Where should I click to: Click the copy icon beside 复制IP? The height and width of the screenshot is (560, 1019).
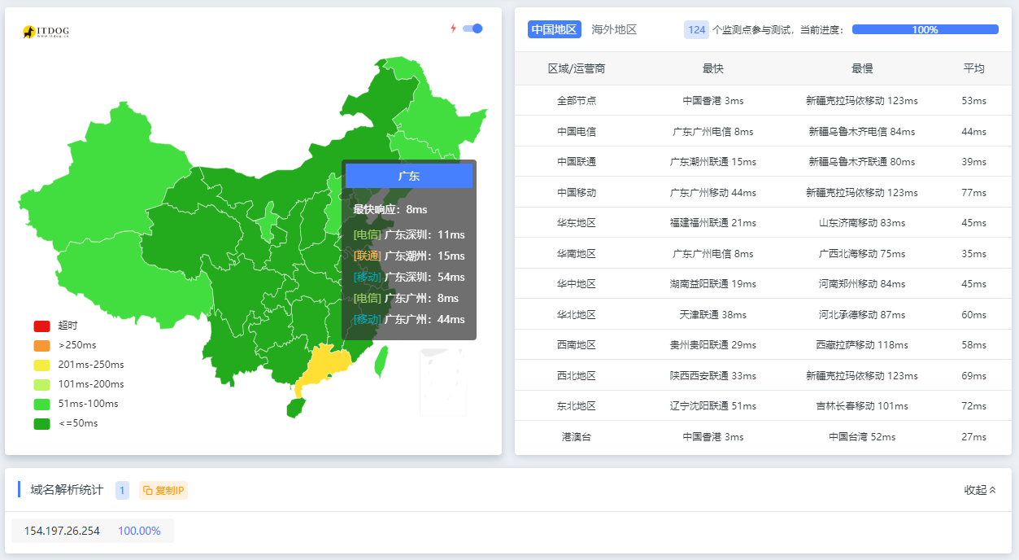(x=147, y=490)
